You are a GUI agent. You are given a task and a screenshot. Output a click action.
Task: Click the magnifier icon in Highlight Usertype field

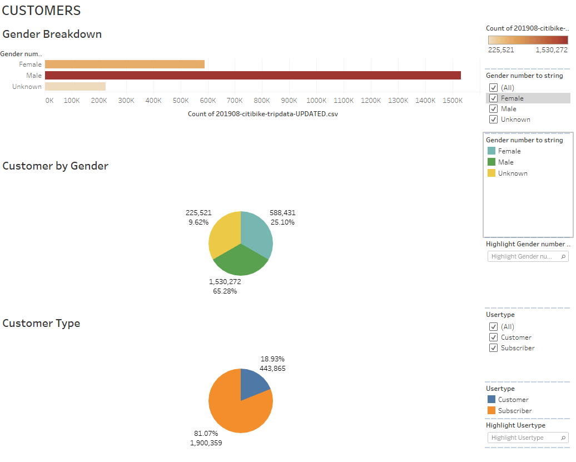click(x=564, y=438)
